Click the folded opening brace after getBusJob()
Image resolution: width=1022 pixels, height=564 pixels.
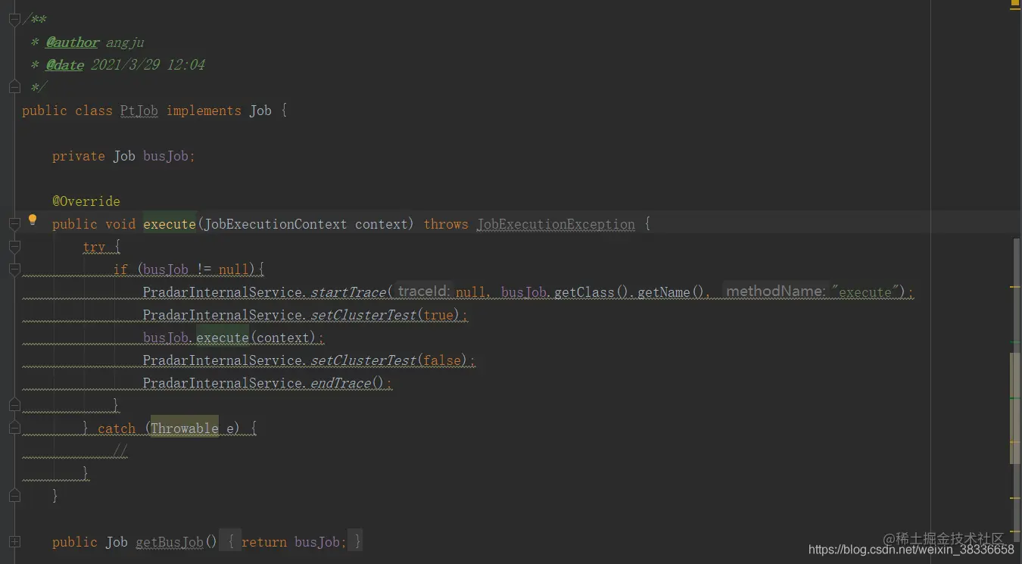[x=232, y=542]
